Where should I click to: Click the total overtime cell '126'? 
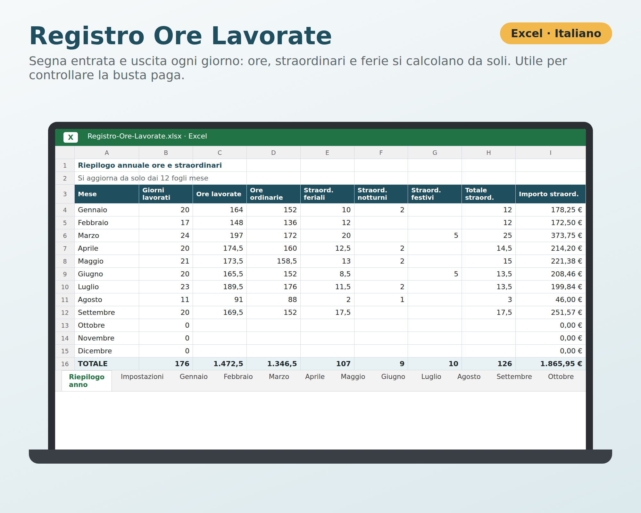[488, 364]
